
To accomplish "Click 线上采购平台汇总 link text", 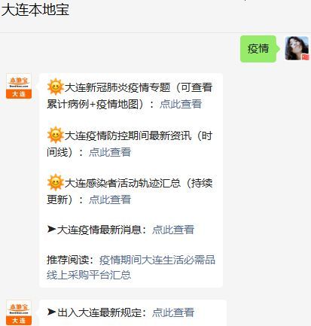I will [89, 275].
